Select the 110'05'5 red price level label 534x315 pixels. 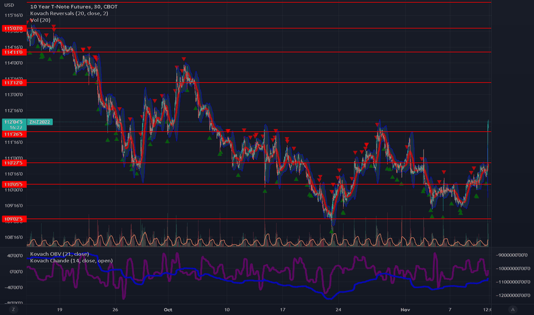(x=14, y=184)
